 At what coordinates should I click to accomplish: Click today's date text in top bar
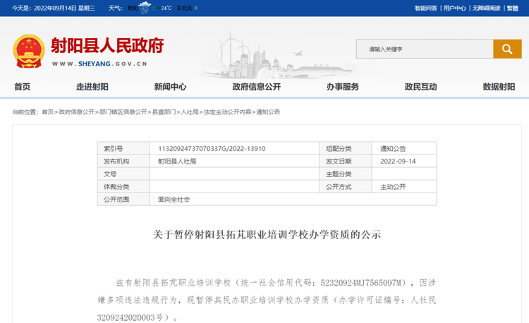click(54, 8)
